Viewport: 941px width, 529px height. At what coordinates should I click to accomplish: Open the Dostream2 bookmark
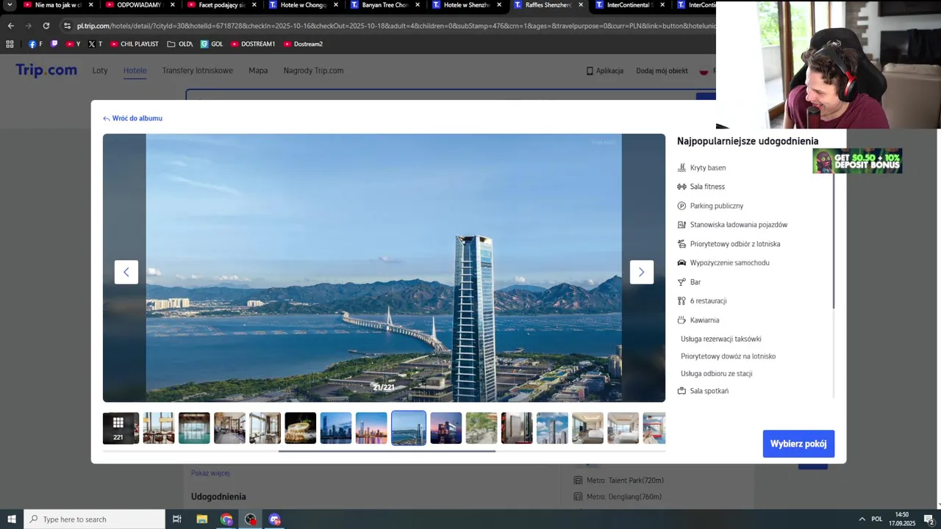point(303,44)
